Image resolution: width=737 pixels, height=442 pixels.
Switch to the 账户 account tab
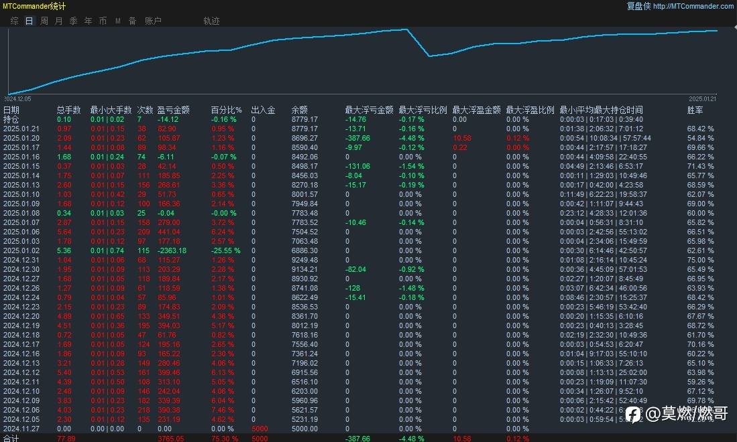click(153, 21)
